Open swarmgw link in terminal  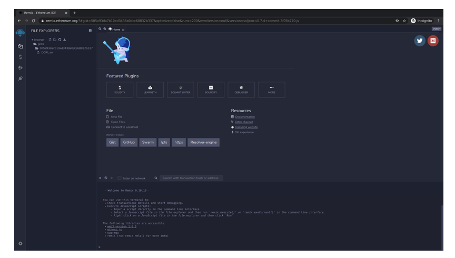(113, 233)
